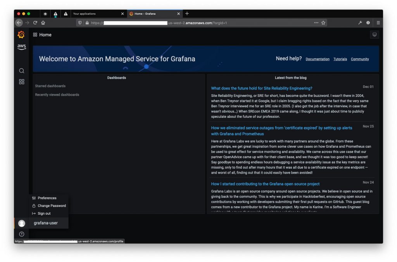Open the page actions three-dots icon
397x262 pixels.
(316, 23)
